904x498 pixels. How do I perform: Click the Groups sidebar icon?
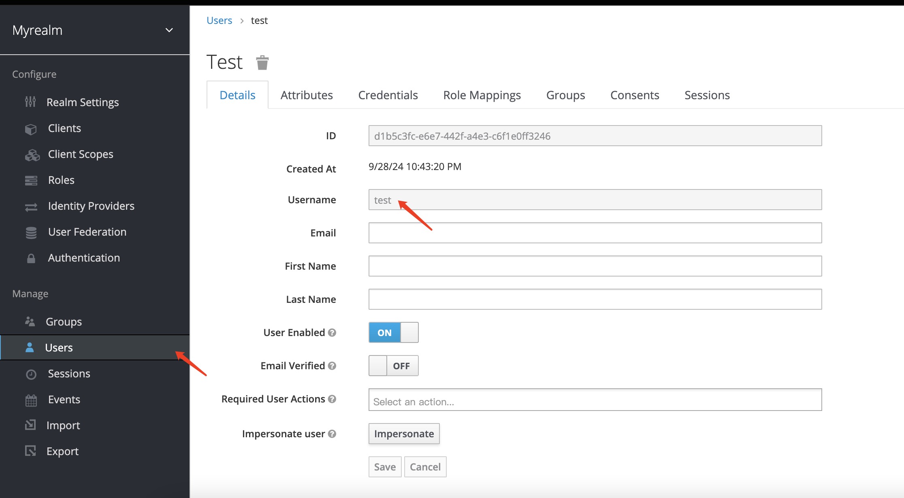point(31,321)
